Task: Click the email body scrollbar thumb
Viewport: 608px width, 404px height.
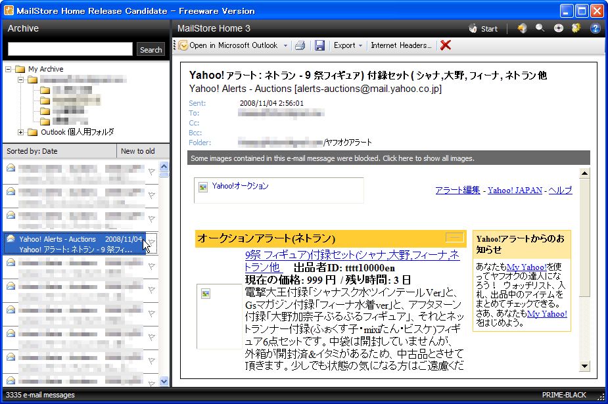Action: [x=584, y=237]
